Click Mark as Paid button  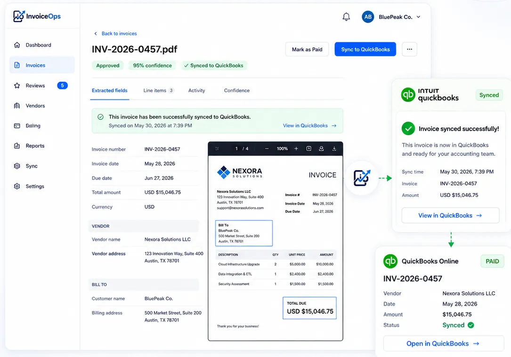point(307,49)
